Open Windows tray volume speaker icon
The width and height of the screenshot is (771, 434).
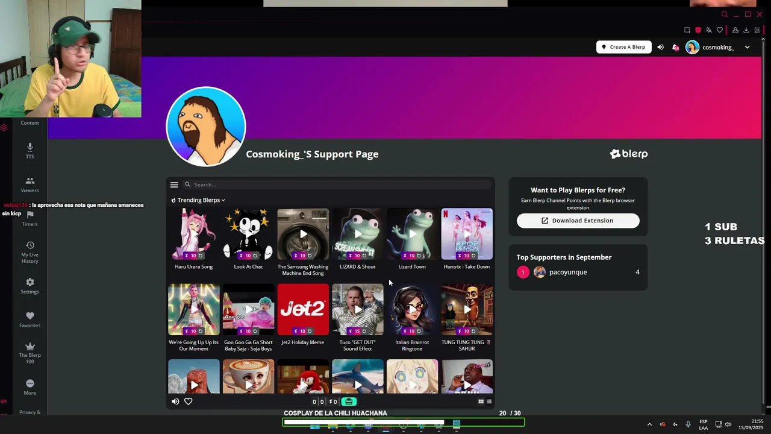pyautogui.click(x=728, y=424)
